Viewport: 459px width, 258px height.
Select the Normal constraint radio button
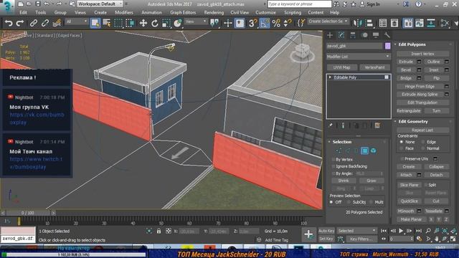point(423,148)
